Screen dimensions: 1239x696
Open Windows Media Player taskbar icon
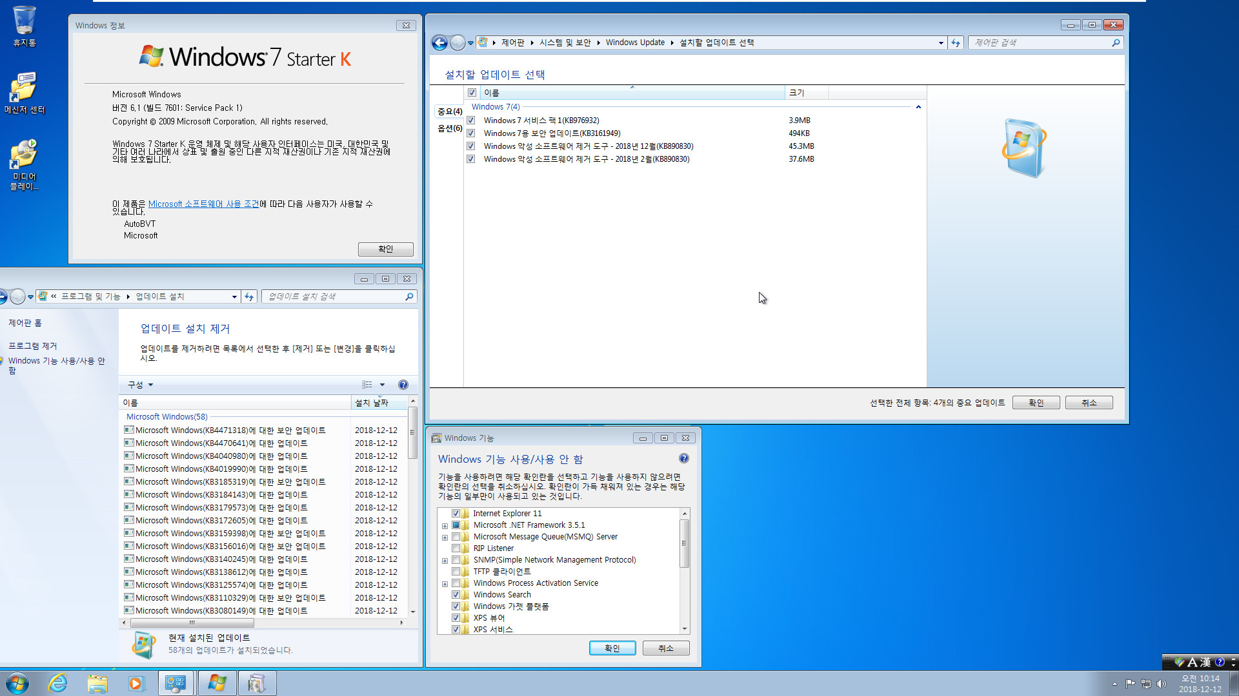pos(136,683)
